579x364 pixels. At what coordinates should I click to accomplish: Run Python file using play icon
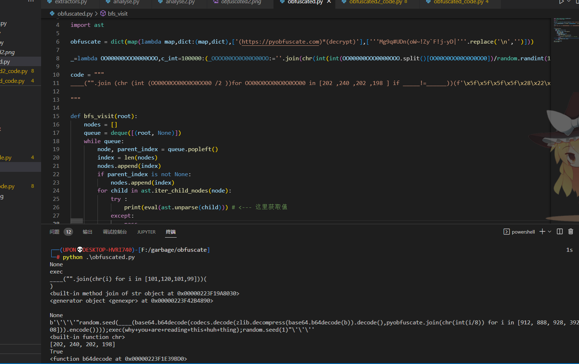562,2
